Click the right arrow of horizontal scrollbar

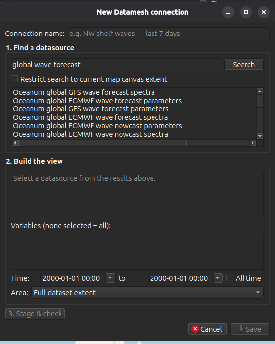pos(253,143)
